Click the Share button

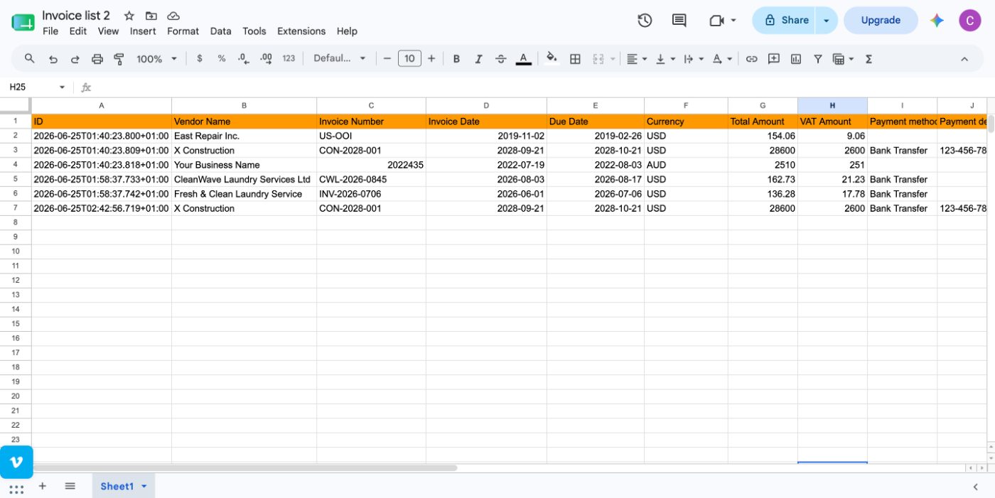coord(785,21)
